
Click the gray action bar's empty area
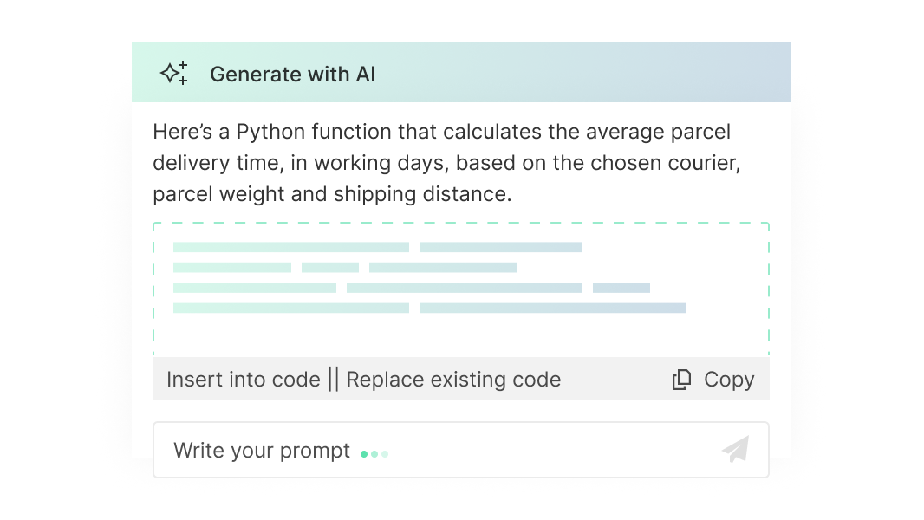[615, 380]
